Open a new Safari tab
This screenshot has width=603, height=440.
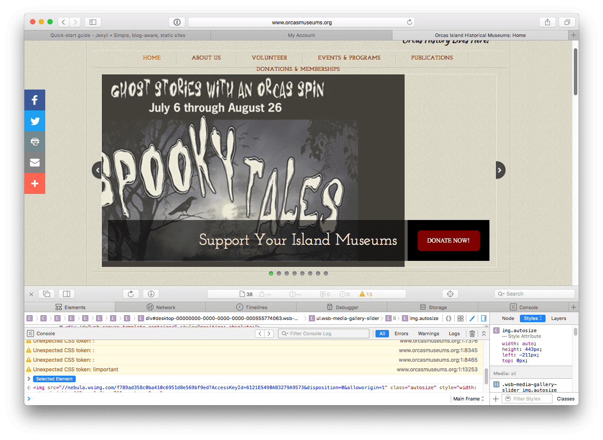pos(573,35)
